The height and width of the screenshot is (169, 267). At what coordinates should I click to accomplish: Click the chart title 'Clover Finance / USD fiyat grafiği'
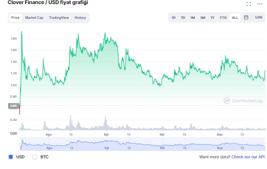click(x=48, y=3)
